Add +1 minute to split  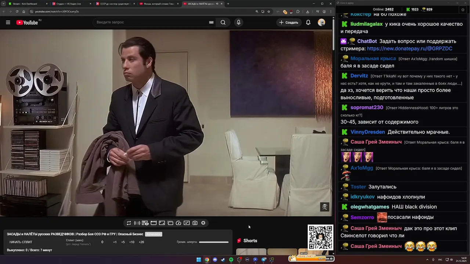pyautogui.click(x=115, y=242)
